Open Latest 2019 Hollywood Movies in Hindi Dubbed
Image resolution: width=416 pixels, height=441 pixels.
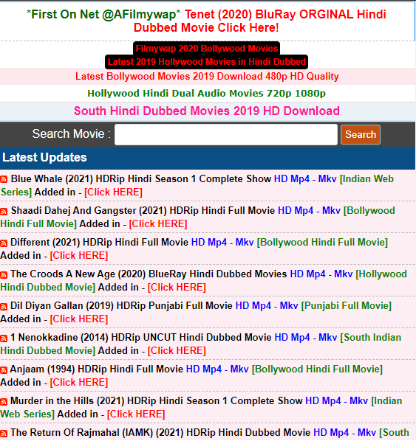(207, 62)
